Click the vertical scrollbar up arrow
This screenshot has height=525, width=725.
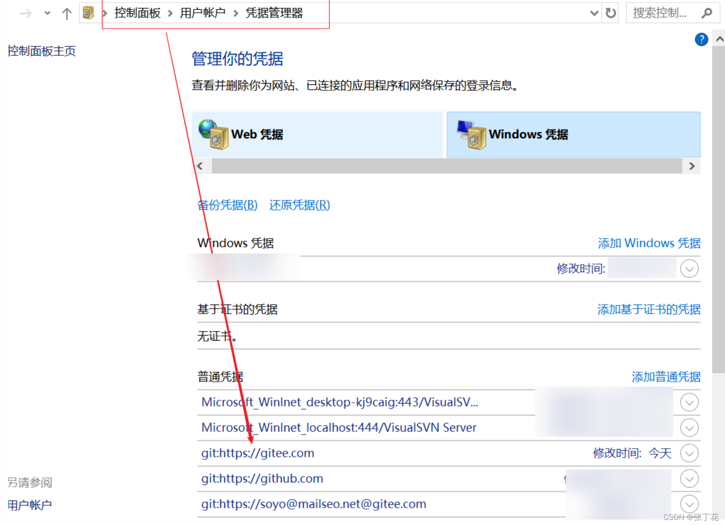coord(719,39)
